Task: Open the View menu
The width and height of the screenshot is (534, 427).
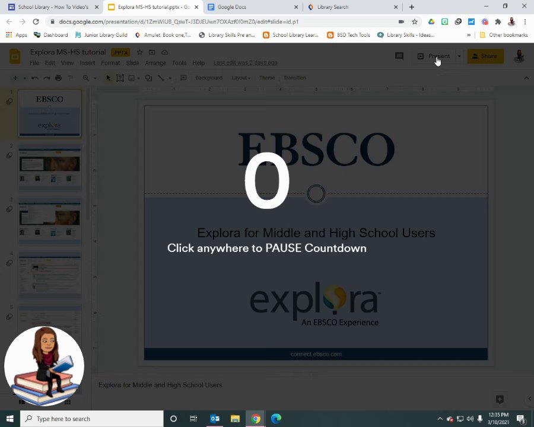Action: pos(68,63)
